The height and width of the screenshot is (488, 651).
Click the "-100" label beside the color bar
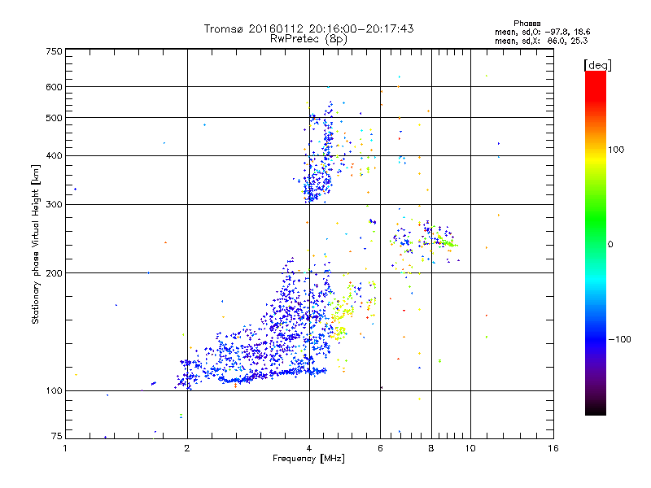pyautogui.click(x=619, y=339)
